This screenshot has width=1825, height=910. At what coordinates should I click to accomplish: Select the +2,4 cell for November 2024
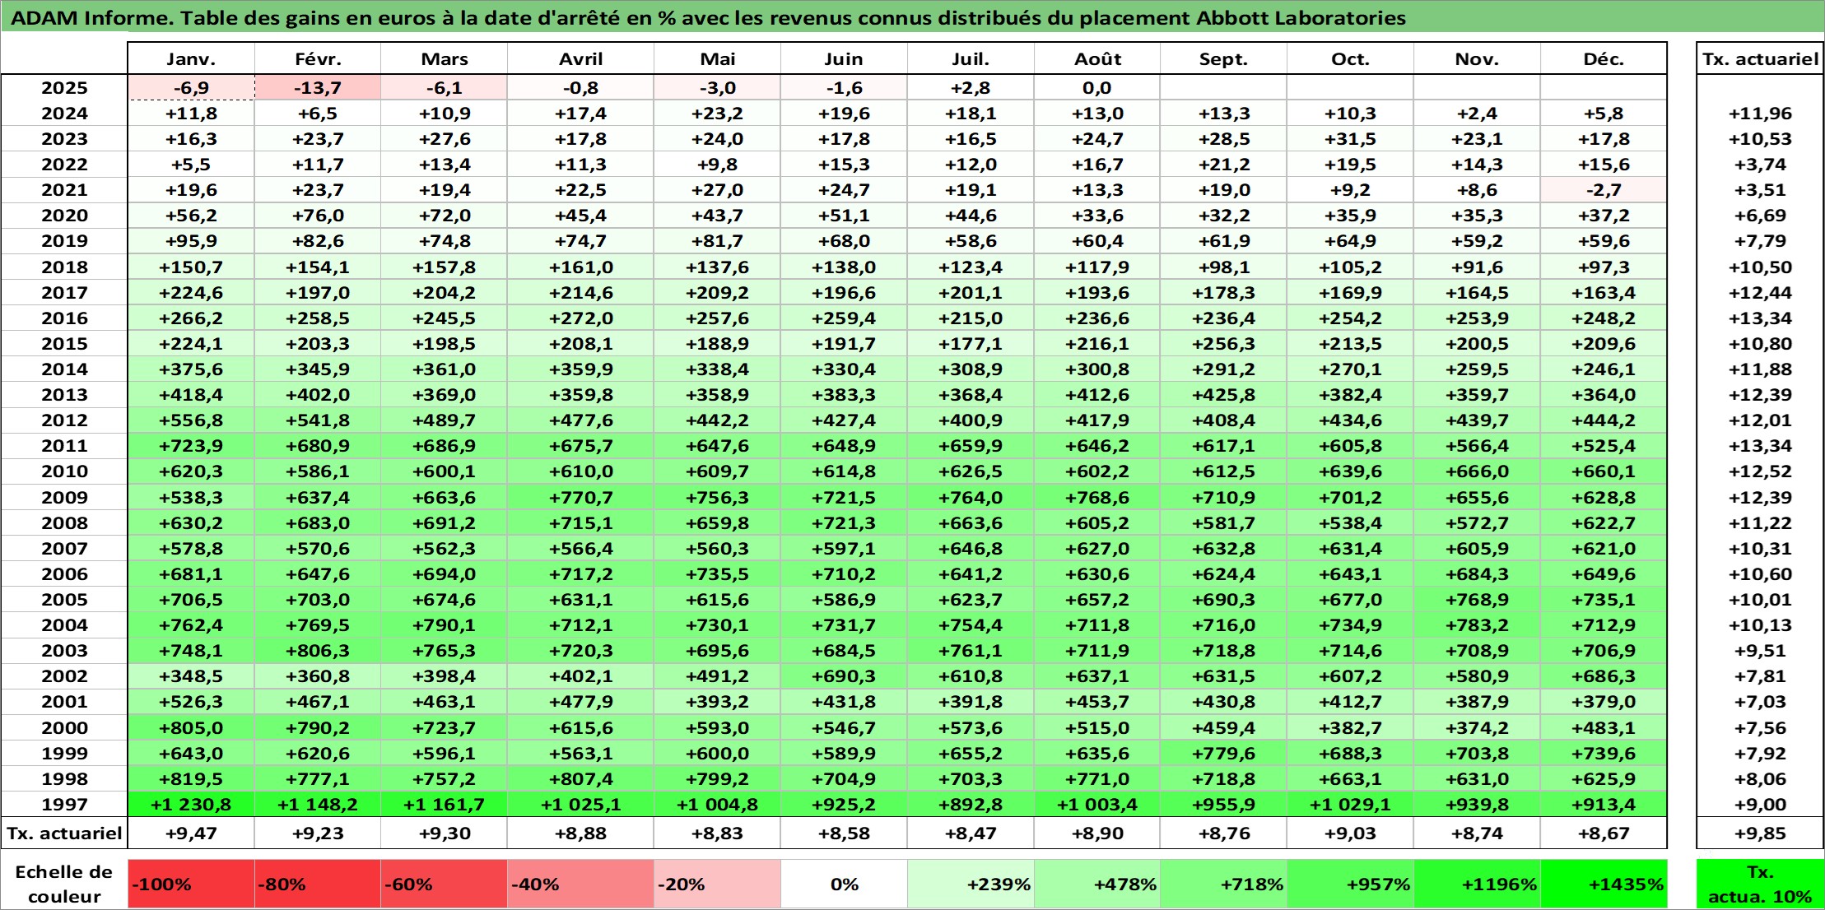coord(1477,114)
